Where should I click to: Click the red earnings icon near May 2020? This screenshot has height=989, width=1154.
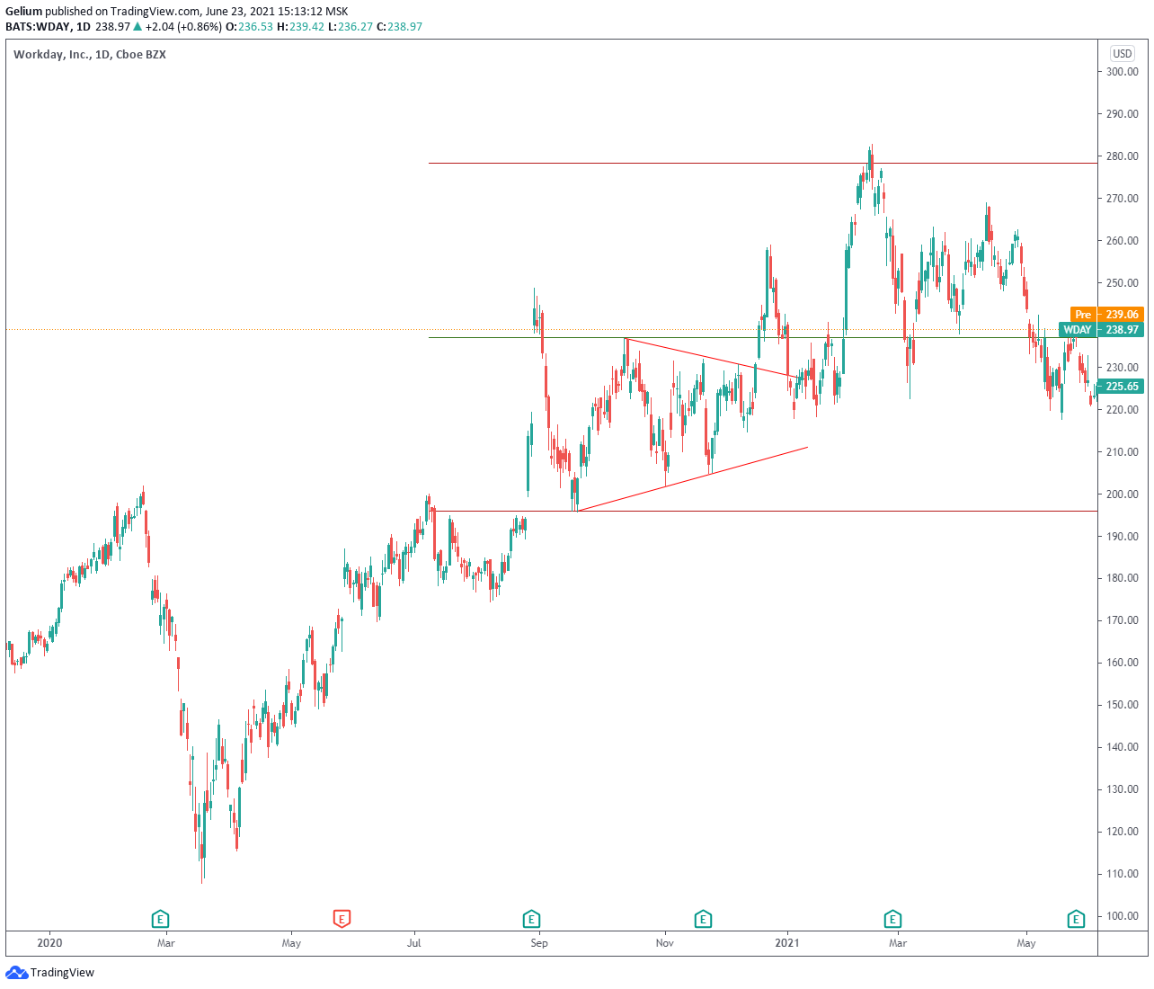341,919
